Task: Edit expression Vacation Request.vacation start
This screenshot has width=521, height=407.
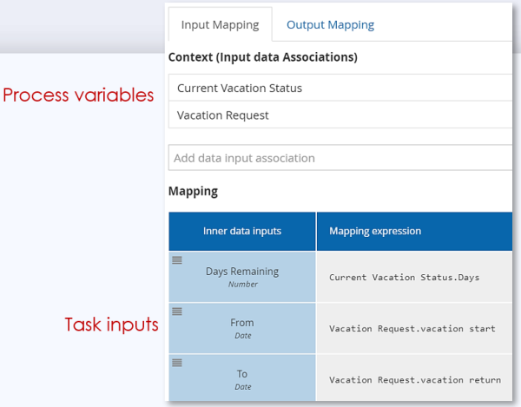Action: pyautogui.click(x=412, y=329)
